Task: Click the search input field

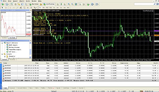Action: point(144,4)
